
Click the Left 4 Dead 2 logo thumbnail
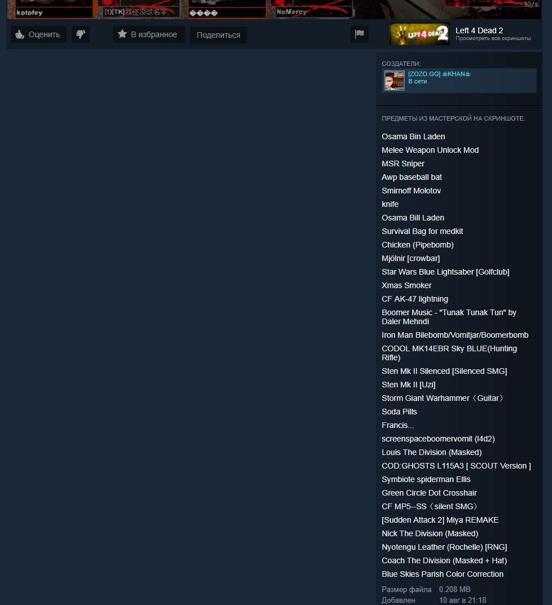(419, 34)
